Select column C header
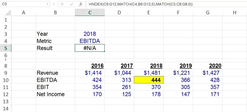The image size is (247, 112). coord(90,12)
